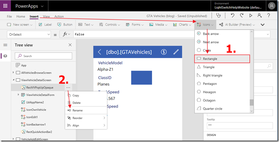The height and width of the screenshot is (142, 279).
Task: Insert the Back arrow icon
Action: click(223, 34)
